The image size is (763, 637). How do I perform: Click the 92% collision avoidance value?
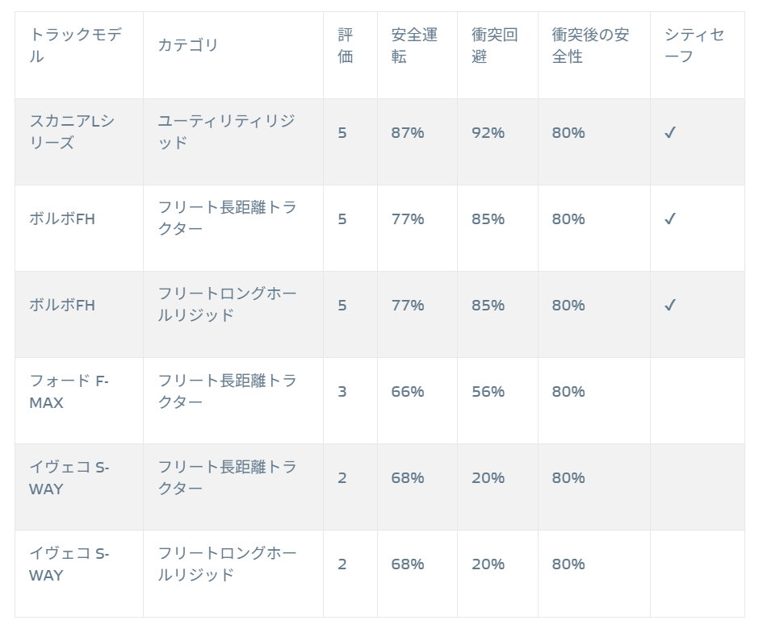click(x=488, y=133)
